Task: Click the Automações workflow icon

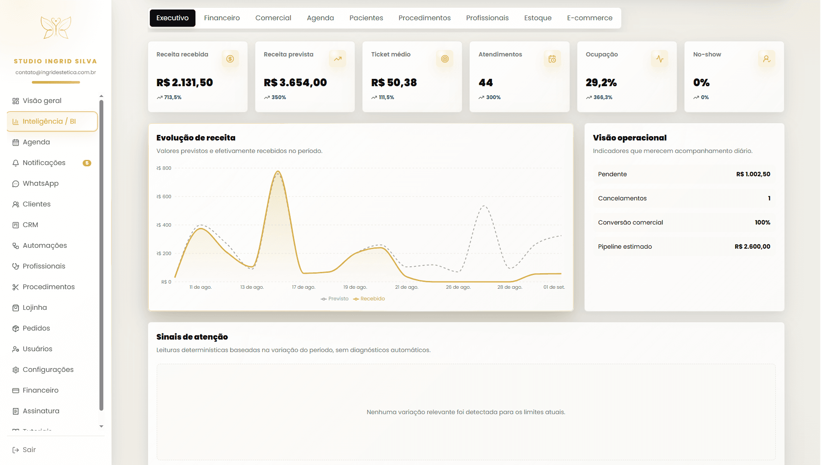Action: click(15, 246)
